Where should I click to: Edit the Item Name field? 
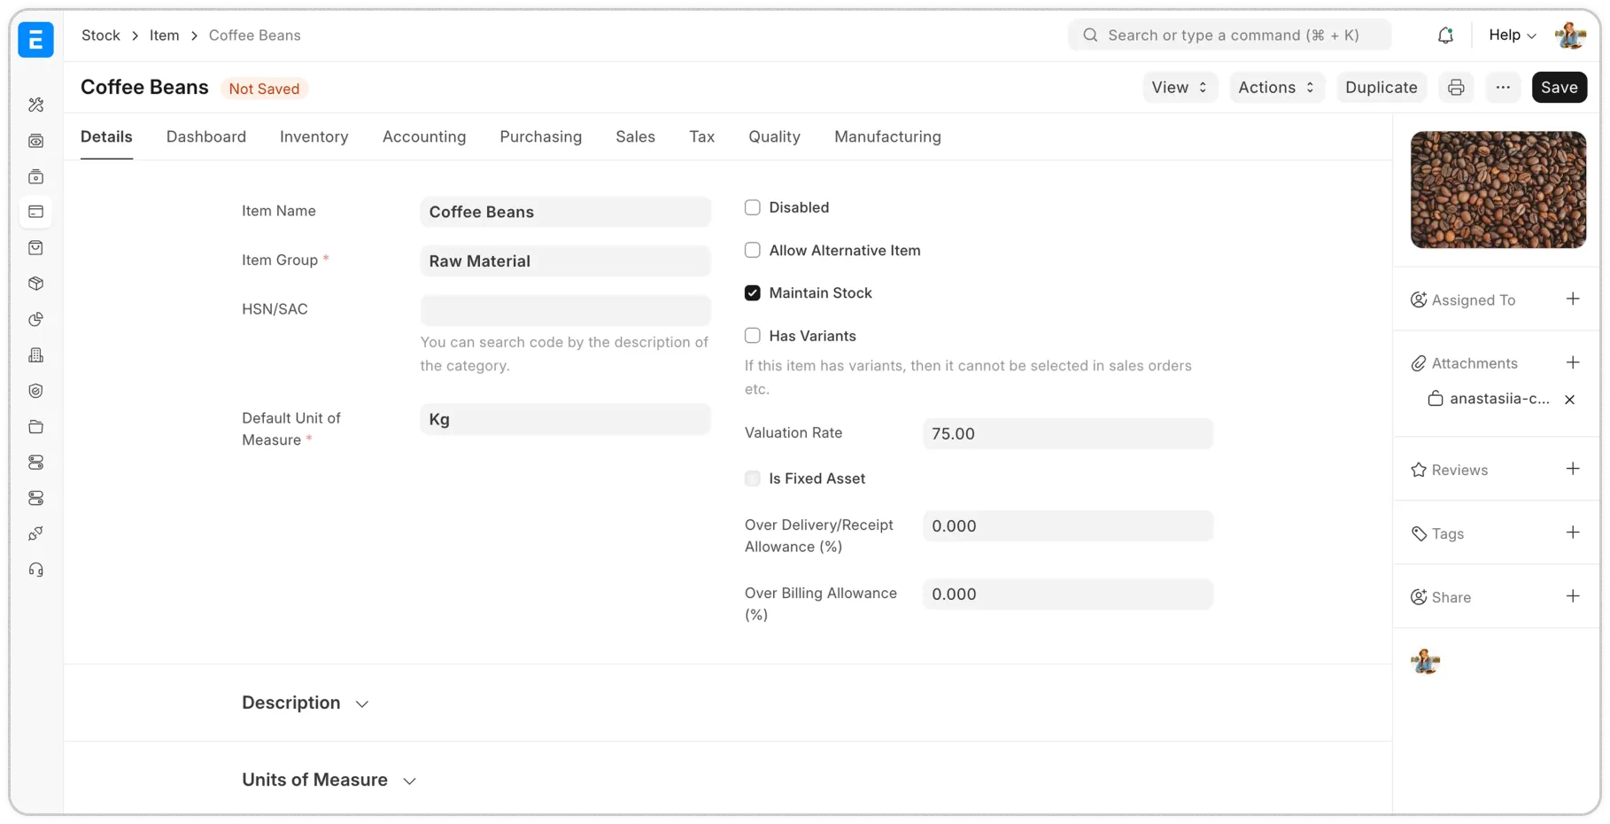[565, 212]
